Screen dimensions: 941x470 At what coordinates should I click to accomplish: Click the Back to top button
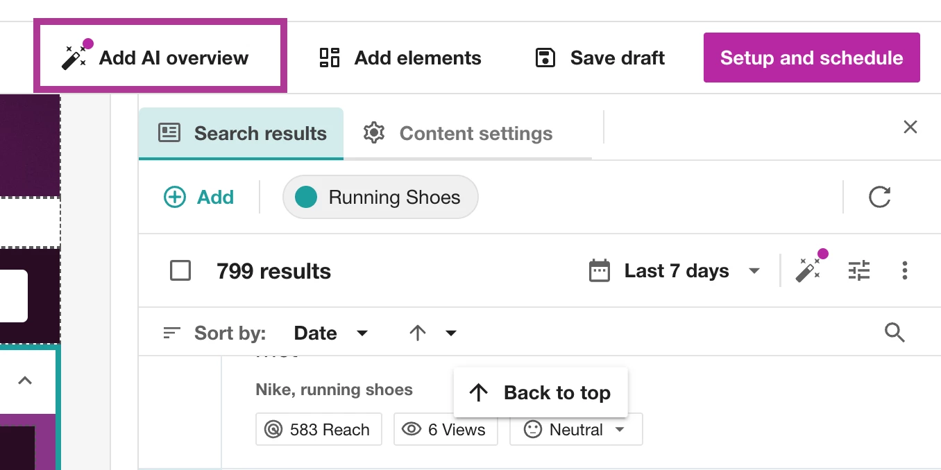point(541,393)
